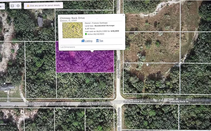Click the scrollbar under Lot Dimensions
Screen dimensions: 211x131
click(x=90, y=49)
